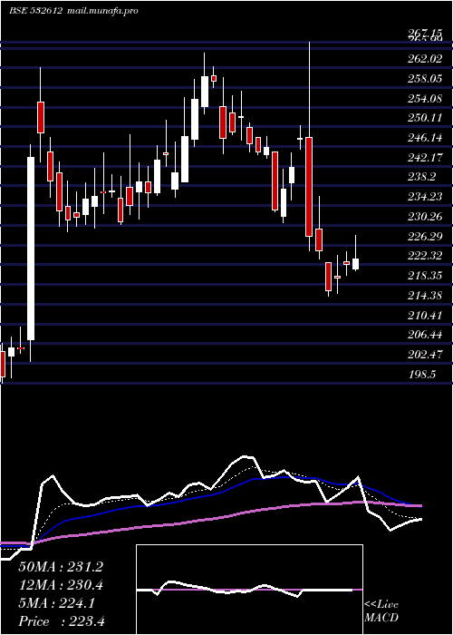The width and height of the screenshot is (453, 635).
Task: Select the 254.08 price level label
Action: (x=424, y=98)
